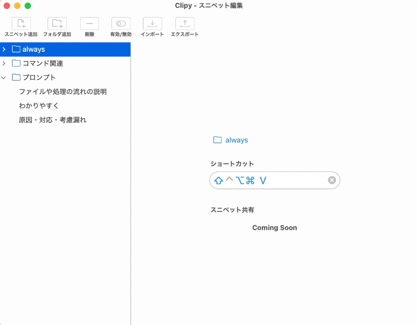The height and width of the screenshot is (325, 417).
Task: Clear the shortcut using the x button
Action: point(331,180)
